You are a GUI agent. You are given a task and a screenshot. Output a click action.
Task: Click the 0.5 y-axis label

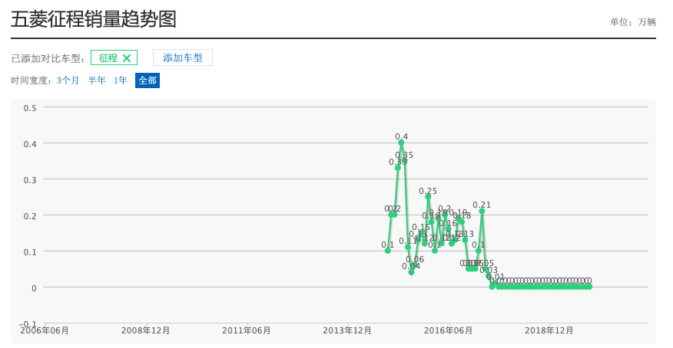[30, 107]
